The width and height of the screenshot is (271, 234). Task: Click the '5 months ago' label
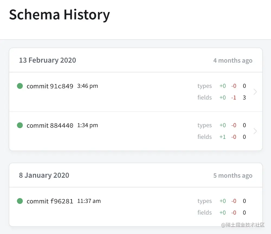coord(233,176)
